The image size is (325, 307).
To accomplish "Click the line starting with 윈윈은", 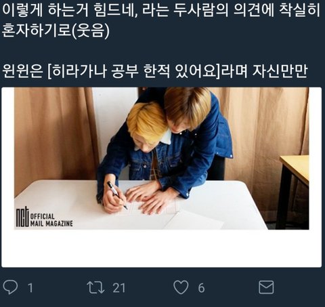I will (x=155, y=71).
